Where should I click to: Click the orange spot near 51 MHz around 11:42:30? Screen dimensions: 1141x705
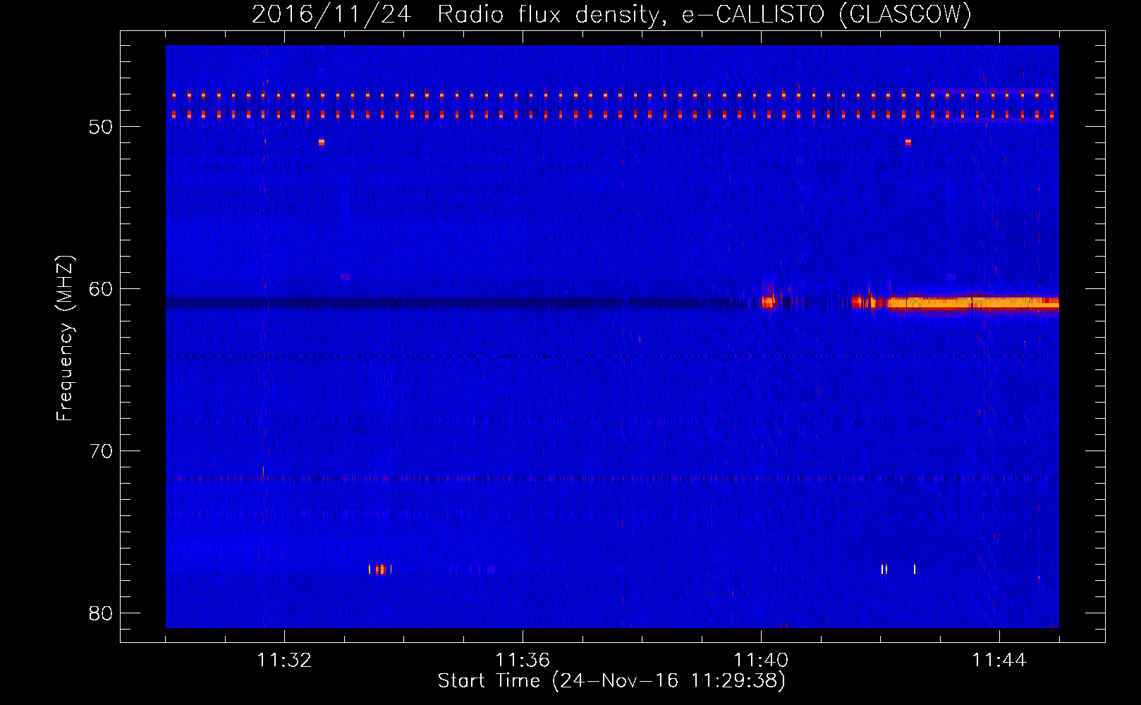[908, 142]
